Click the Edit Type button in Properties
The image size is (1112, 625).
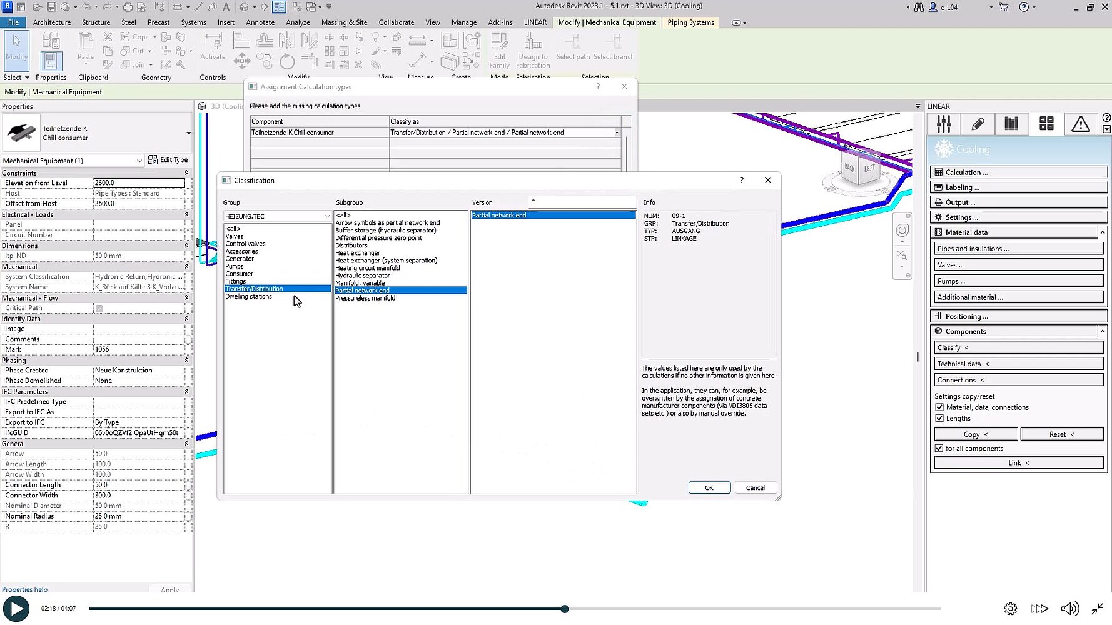(168, 160)
